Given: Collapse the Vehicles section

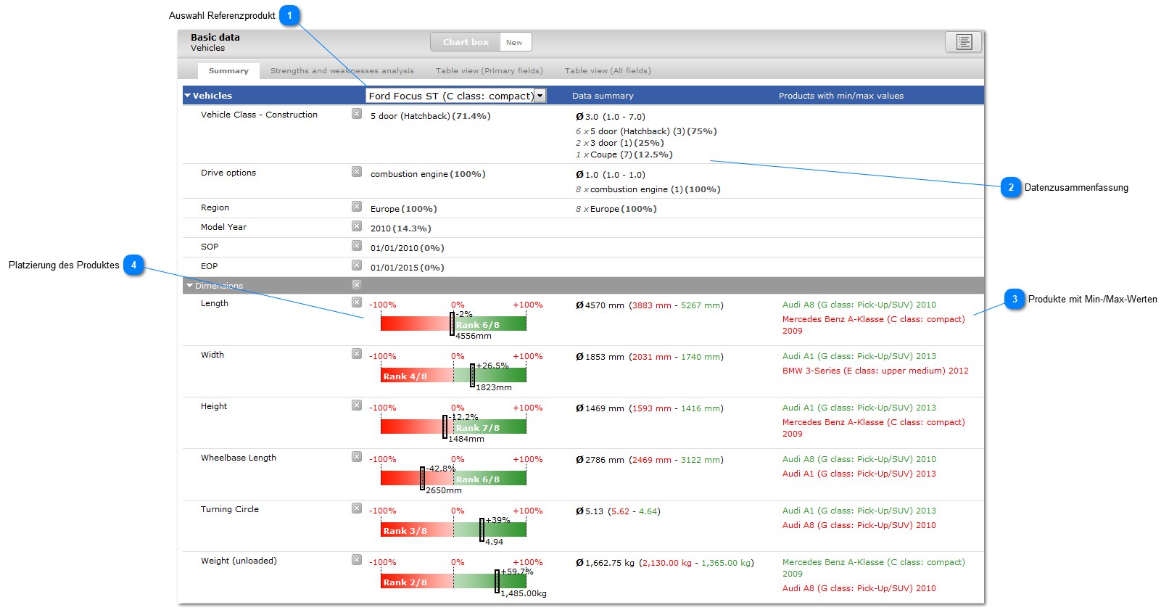Looking at the screenshot, I should pyautogui.click(x=188, y=96).
